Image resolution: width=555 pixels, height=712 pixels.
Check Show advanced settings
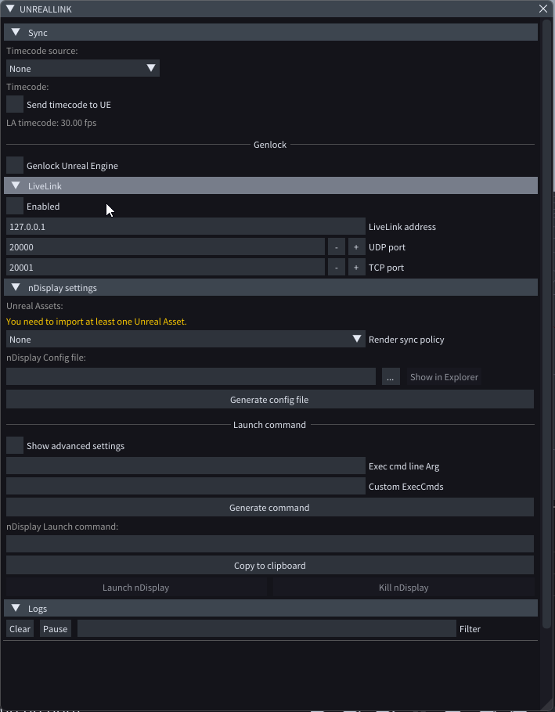[x=15, y=446]
